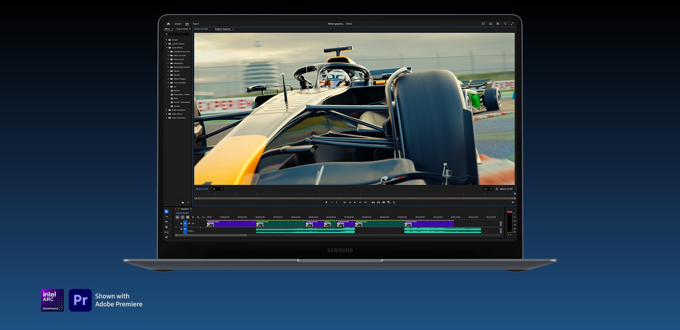This screenshot has height=330, width=680.
Task: Go to Out point
Action: tap(365, 202)
